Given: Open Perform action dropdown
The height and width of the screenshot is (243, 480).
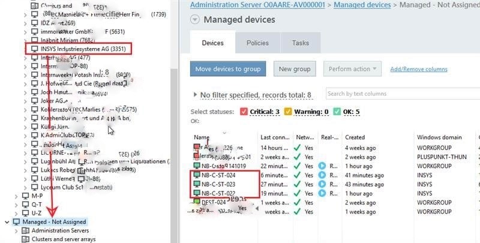Looking at the screenshot, I should [352, 69].
